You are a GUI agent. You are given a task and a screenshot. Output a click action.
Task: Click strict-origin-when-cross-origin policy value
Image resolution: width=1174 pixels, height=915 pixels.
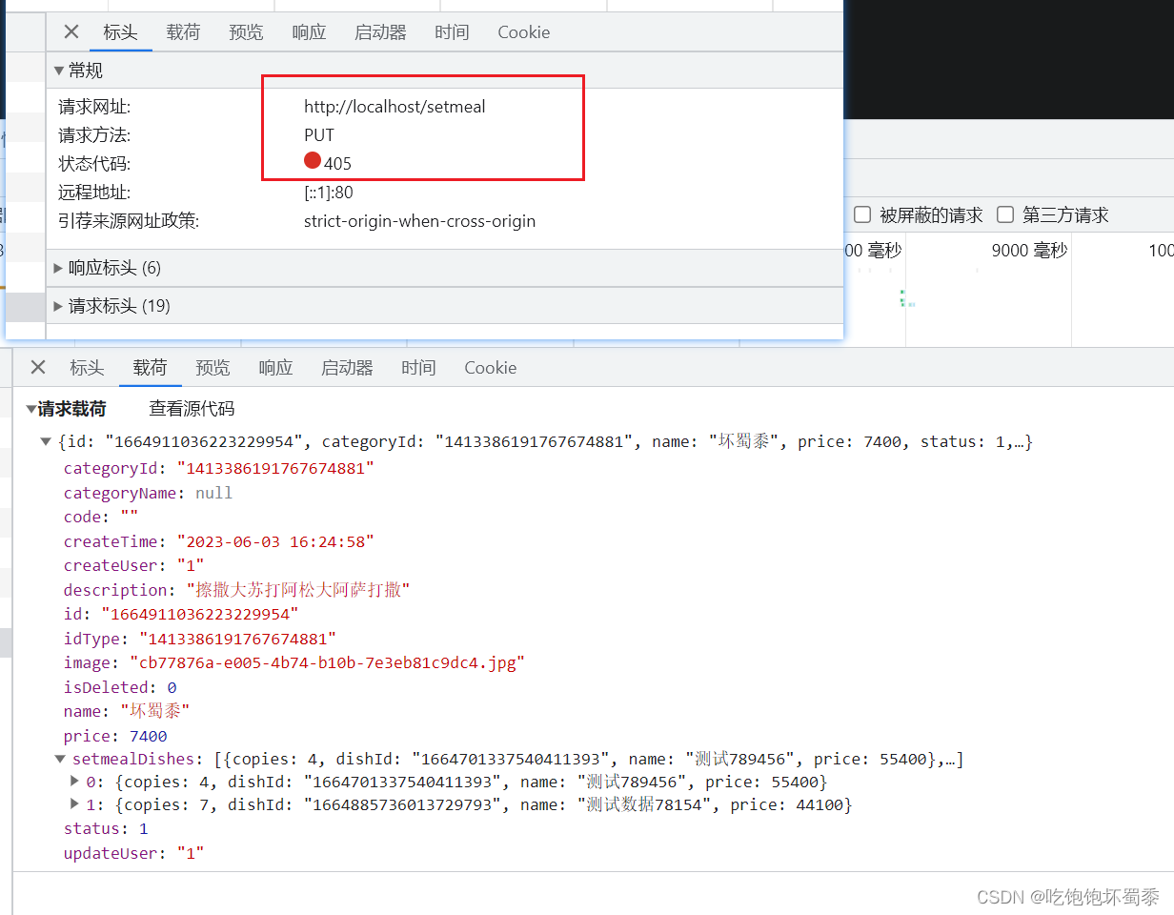pos(419,221)
